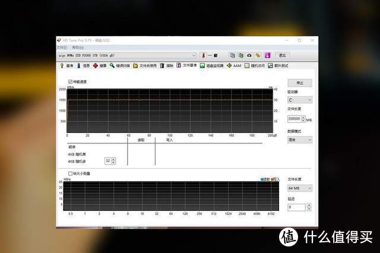Open the 数据模式 (Data Pattern) dropdown
The width and height of the screenshot is (380, 253).
[300, 140]
